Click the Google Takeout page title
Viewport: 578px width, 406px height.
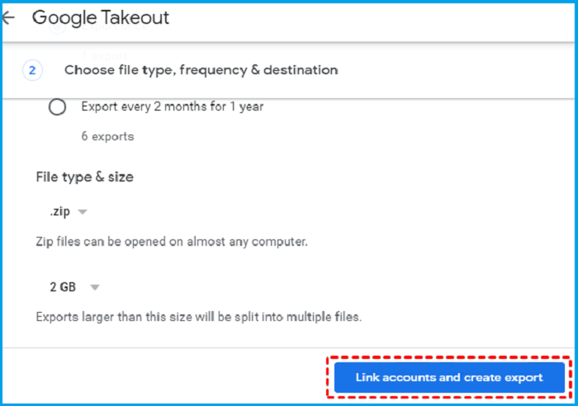[x=100, y=18]
